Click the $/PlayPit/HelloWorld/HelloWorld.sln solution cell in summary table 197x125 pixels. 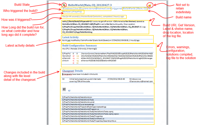pos(66,57)
